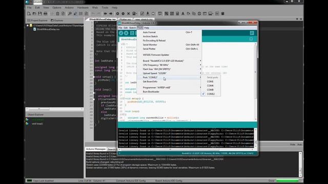
Task: Click the four-squares grid icon in the toolbar
Action: coord(172,14)
